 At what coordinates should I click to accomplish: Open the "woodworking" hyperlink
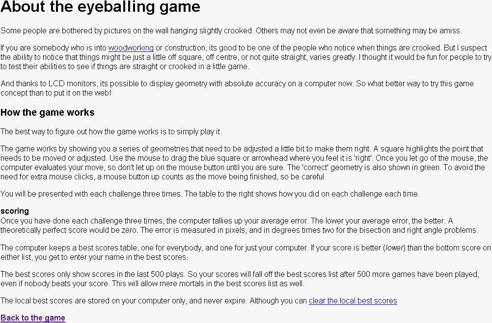point(131,48)
